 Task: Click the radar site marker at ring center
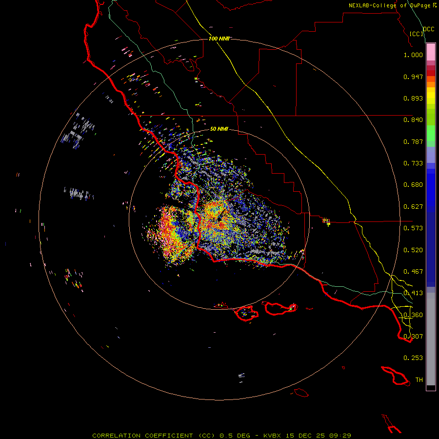click(x=219, y=219)
